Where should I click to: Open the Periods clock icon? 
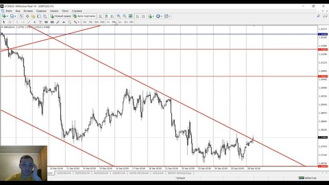point(158,16)
